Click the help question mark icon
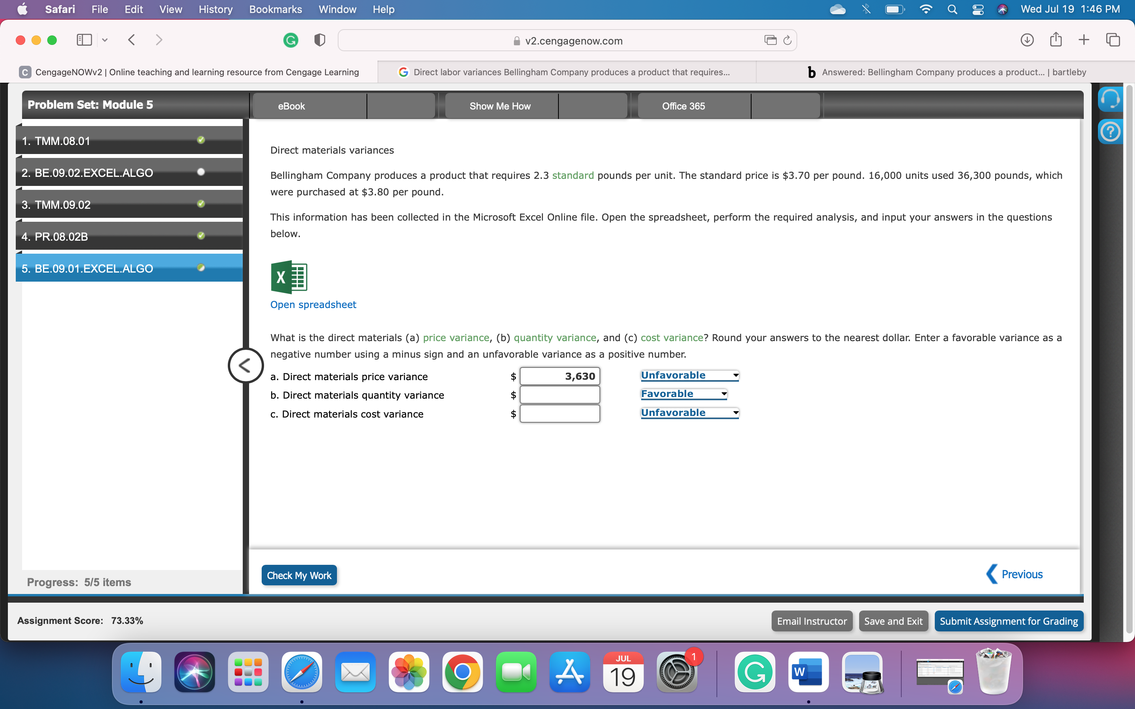Image resolution: width=1135 pixels, height=709 pixels. click(x=1110, y=132)
